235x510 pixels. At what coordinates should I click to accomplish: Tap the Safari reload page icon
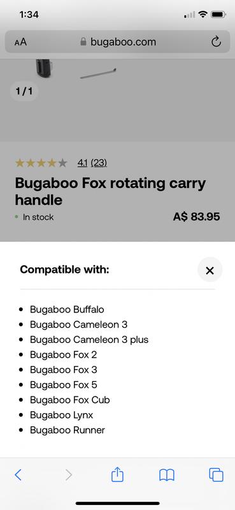pos(216,41)
